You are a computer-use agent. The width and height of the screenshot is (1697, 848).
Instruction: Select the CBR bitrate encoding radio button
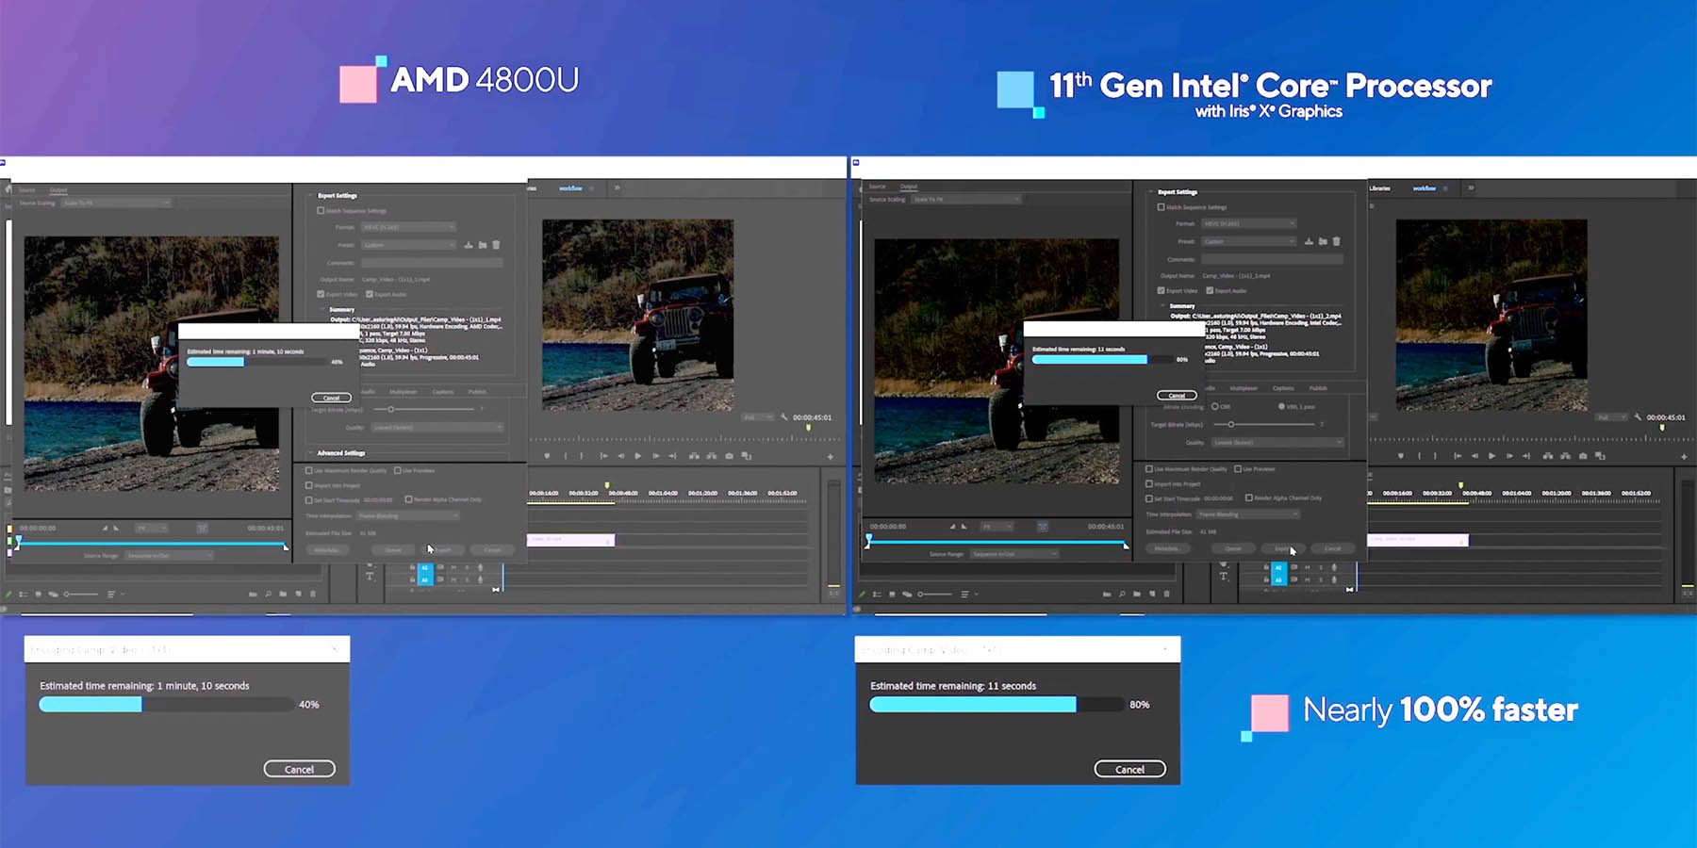(1214, 406)
